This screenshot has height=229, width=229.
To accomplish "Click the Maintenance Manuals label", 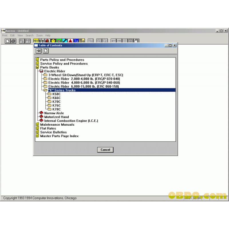I will (57, 125).
